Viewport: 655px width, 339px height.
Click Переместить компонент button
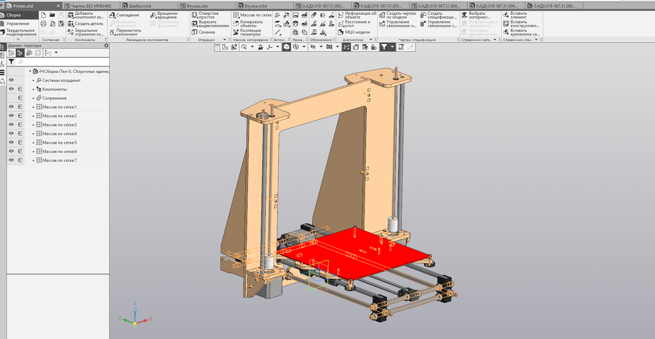tap(125, 32)
